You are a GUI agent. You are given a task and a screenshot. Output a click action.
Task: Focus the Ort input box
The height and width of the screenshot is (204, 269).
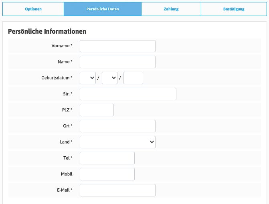[x=117, y=126]
